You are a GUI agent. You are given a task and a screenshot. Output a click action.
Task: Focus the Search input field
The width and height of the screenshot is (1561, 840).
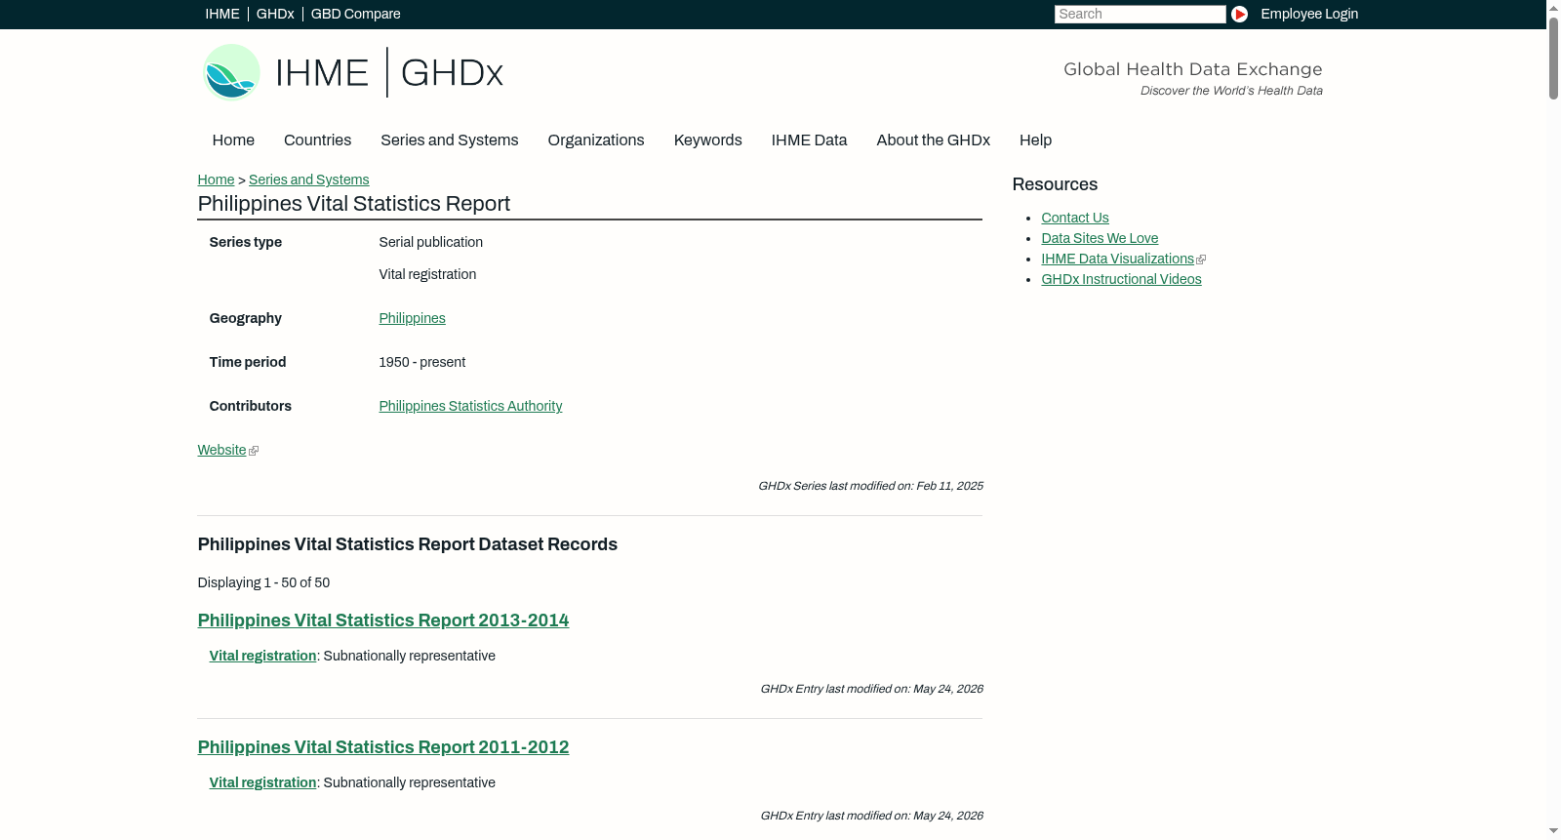[x=1140, y=14]
